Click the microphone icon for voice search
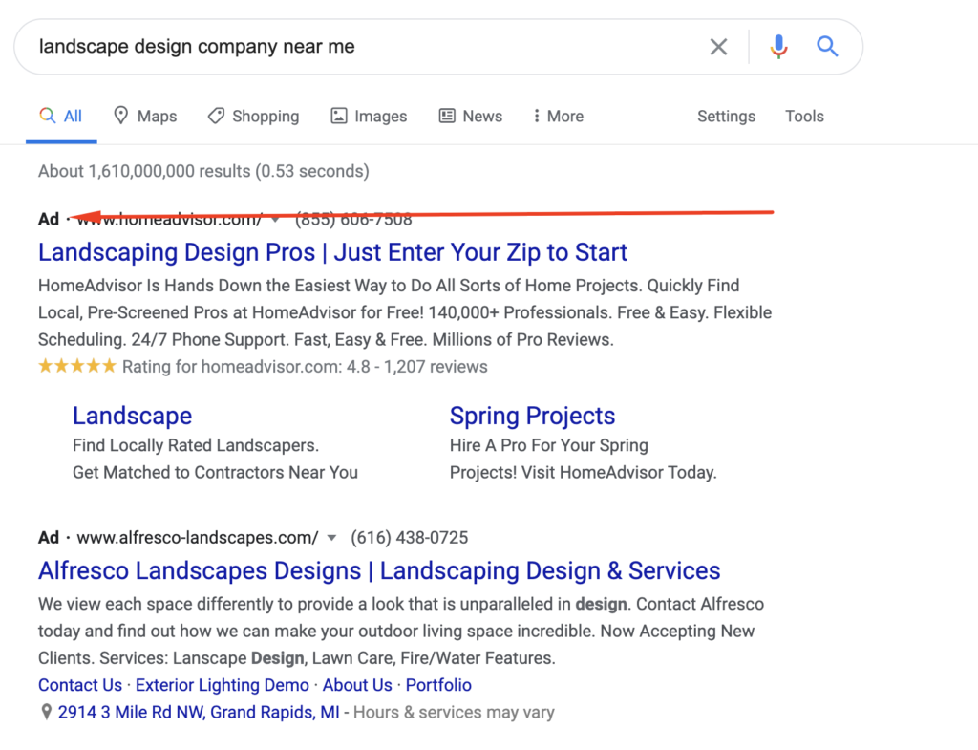This screenshot has height=750, width=978. [x=778, y=45]
